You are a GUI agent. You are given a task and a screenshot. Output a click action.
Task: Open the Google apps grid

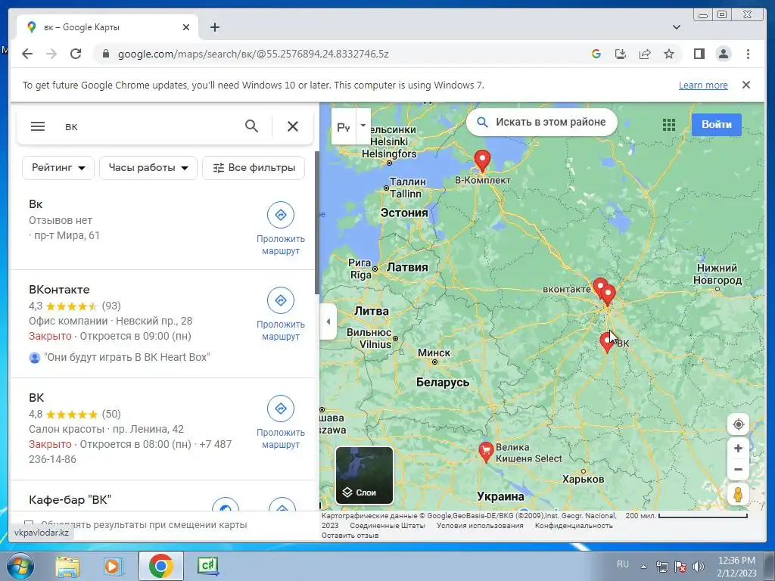pyautogui.click(x=669, y=125)
